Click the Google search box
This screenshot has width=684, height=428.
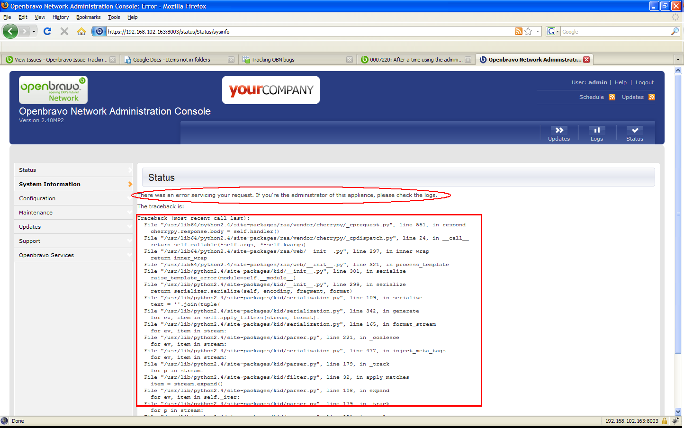point(616,32)
